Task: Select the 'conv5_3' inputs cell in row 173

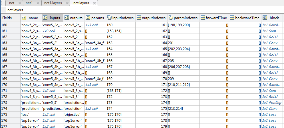Action: tap(53, 103)
